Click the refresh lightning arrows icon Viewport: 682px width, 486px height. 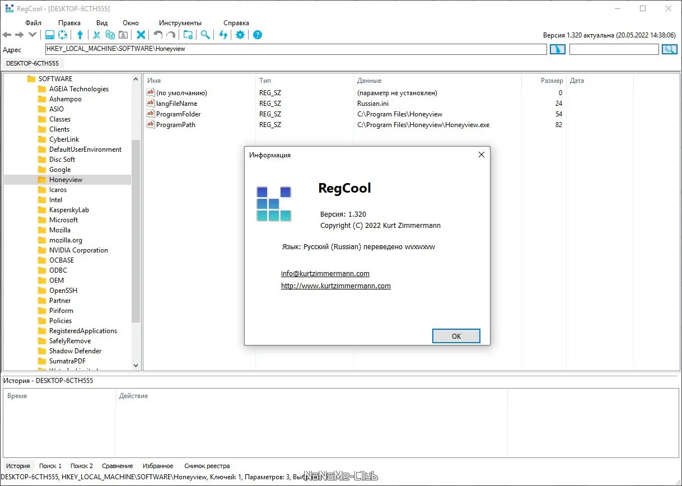coord(223,35)
